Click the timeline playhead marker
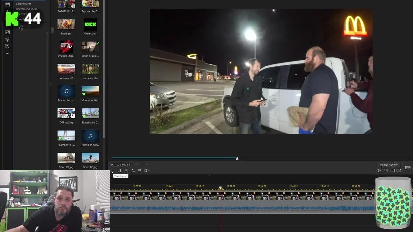The width and height of the screenshot is (413, 232). 220,188
